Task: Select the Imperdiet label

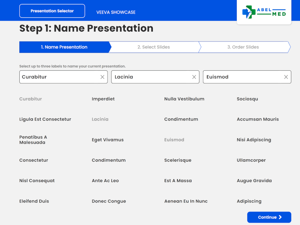Action: 103,99
